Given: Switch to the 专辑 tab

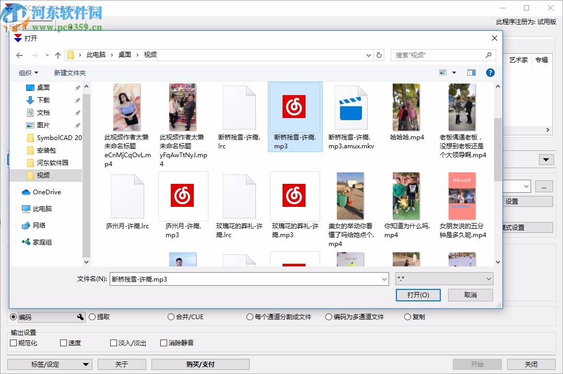Looking at the screenshot, I should 542,60.
